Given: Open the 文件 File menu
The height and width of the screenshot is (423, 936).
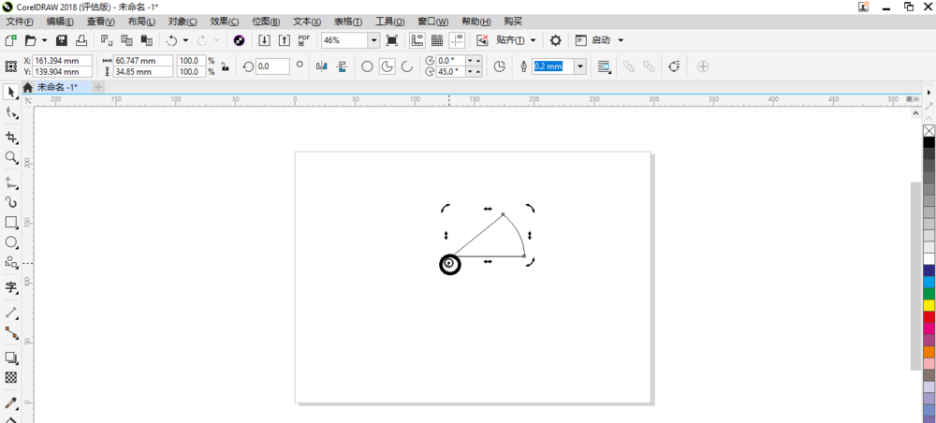Looking at the screenshot, I should 19,22.
